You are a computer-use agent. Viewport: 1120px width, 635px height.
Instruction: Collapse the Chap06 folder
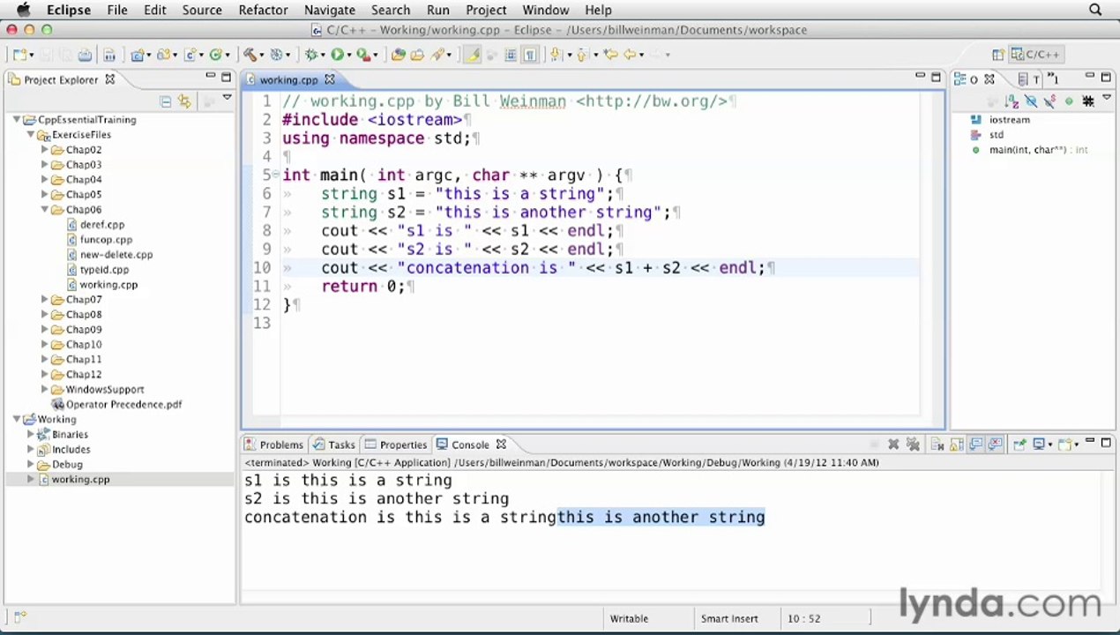point(45,209)
